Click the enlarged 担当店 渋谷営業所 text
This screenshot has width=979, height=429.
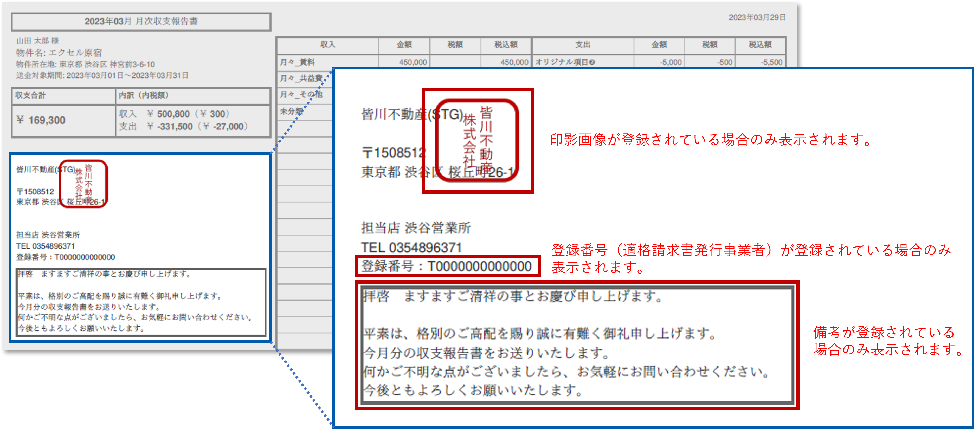pyautogui.click(x=416, y=228)
